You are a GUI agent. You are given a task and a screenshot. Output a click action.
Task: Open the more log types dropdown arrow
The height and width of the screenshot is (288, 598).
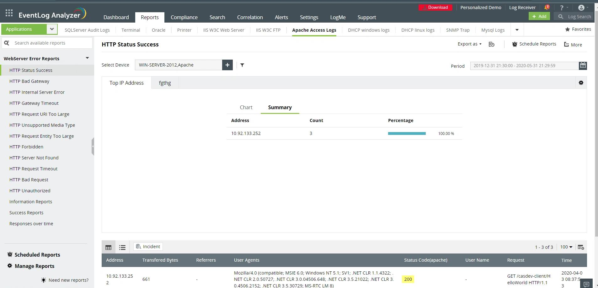(517, 30)
